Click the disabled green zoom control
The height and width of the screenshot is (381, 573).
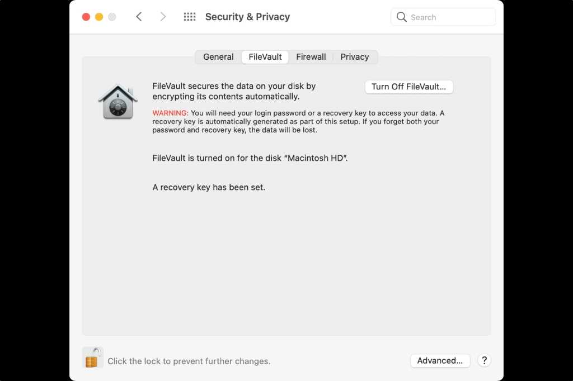click(111, 17)
